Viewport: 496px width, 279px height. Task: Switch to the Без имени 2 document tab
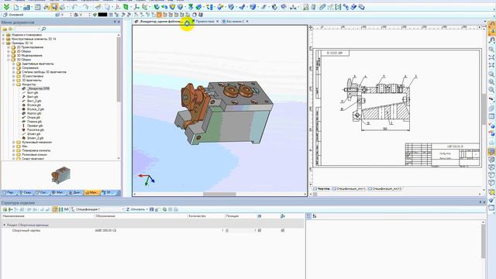coord(235,22)
